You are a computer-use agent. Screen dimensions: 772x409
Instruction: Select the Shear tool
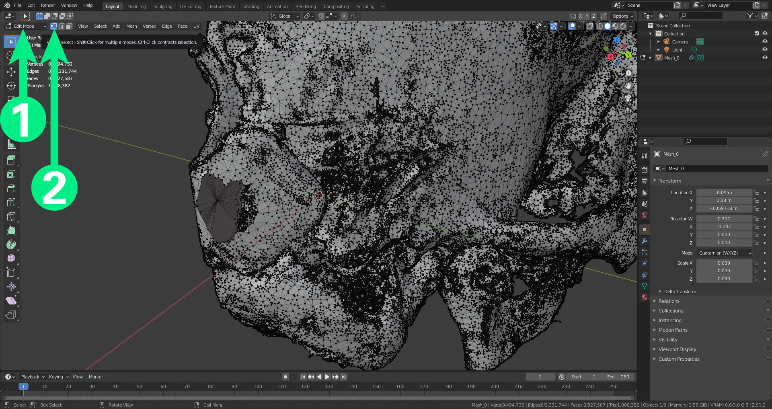pyautogui.click(x=11, y=301)
